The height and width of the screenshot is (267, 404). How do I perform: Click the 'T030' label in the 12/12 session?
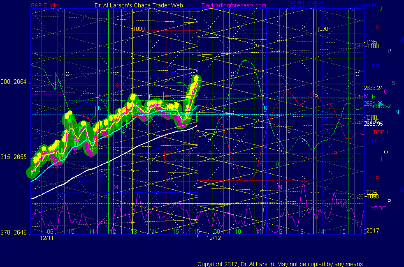click(x=322, y=29)
